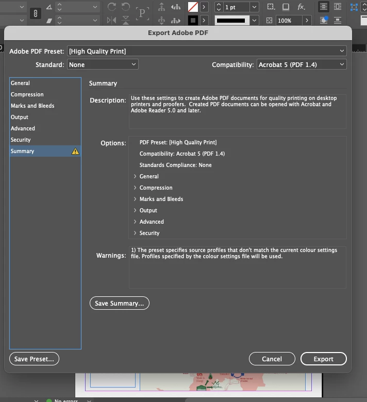
Task: Click the Flip Horizontal icon
Action: pos(111,20)
